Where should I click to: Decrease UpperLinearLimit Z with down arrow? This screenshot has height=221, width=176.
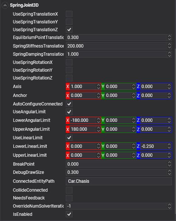(169, 157)
